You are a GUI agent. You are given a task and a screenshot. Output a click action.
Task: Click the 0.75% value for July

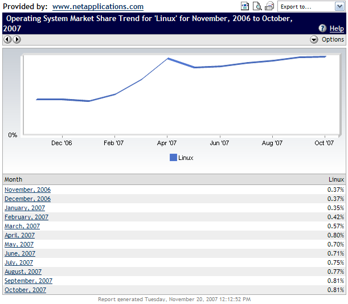point(335,262)
